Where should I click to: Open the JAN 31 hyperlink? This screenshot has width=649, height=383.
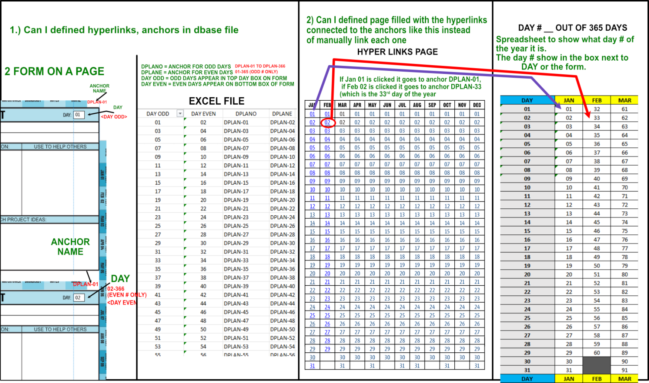tap(312, 366)
